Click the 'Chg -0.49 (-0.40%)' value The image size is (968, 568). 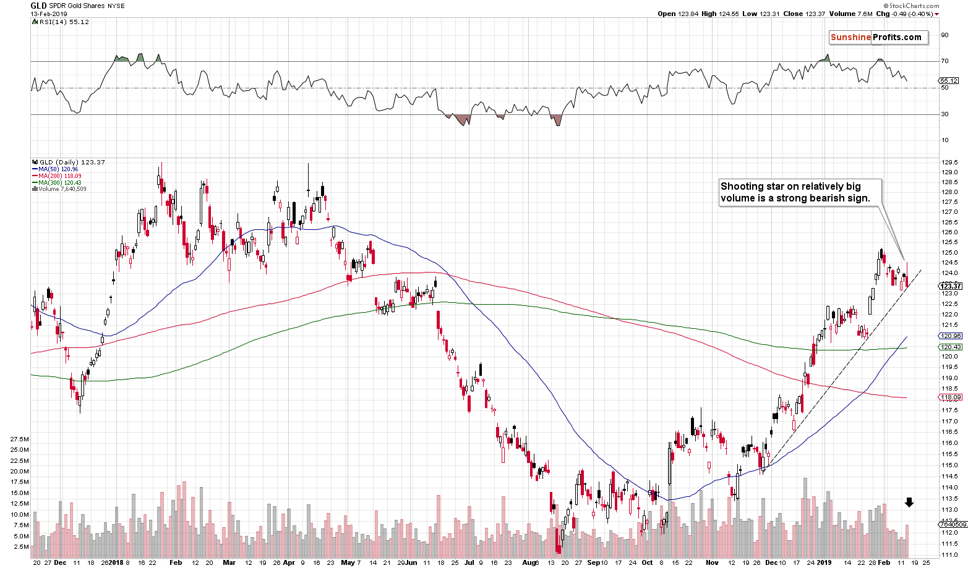[904, 14]
